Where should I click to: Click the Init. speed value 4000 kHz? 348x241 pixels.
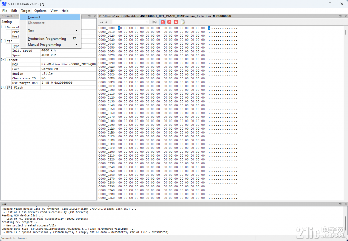click(x=69, y=50)
